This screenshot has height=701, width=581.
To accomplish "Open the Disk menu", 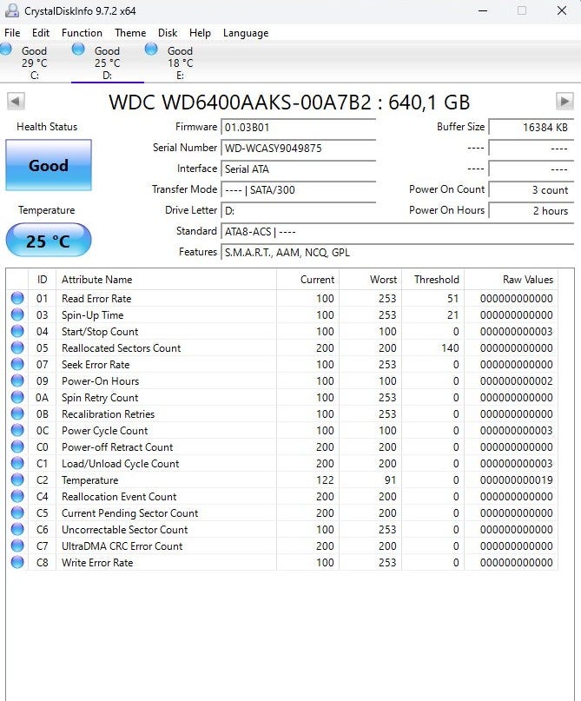I will point(168,33).
